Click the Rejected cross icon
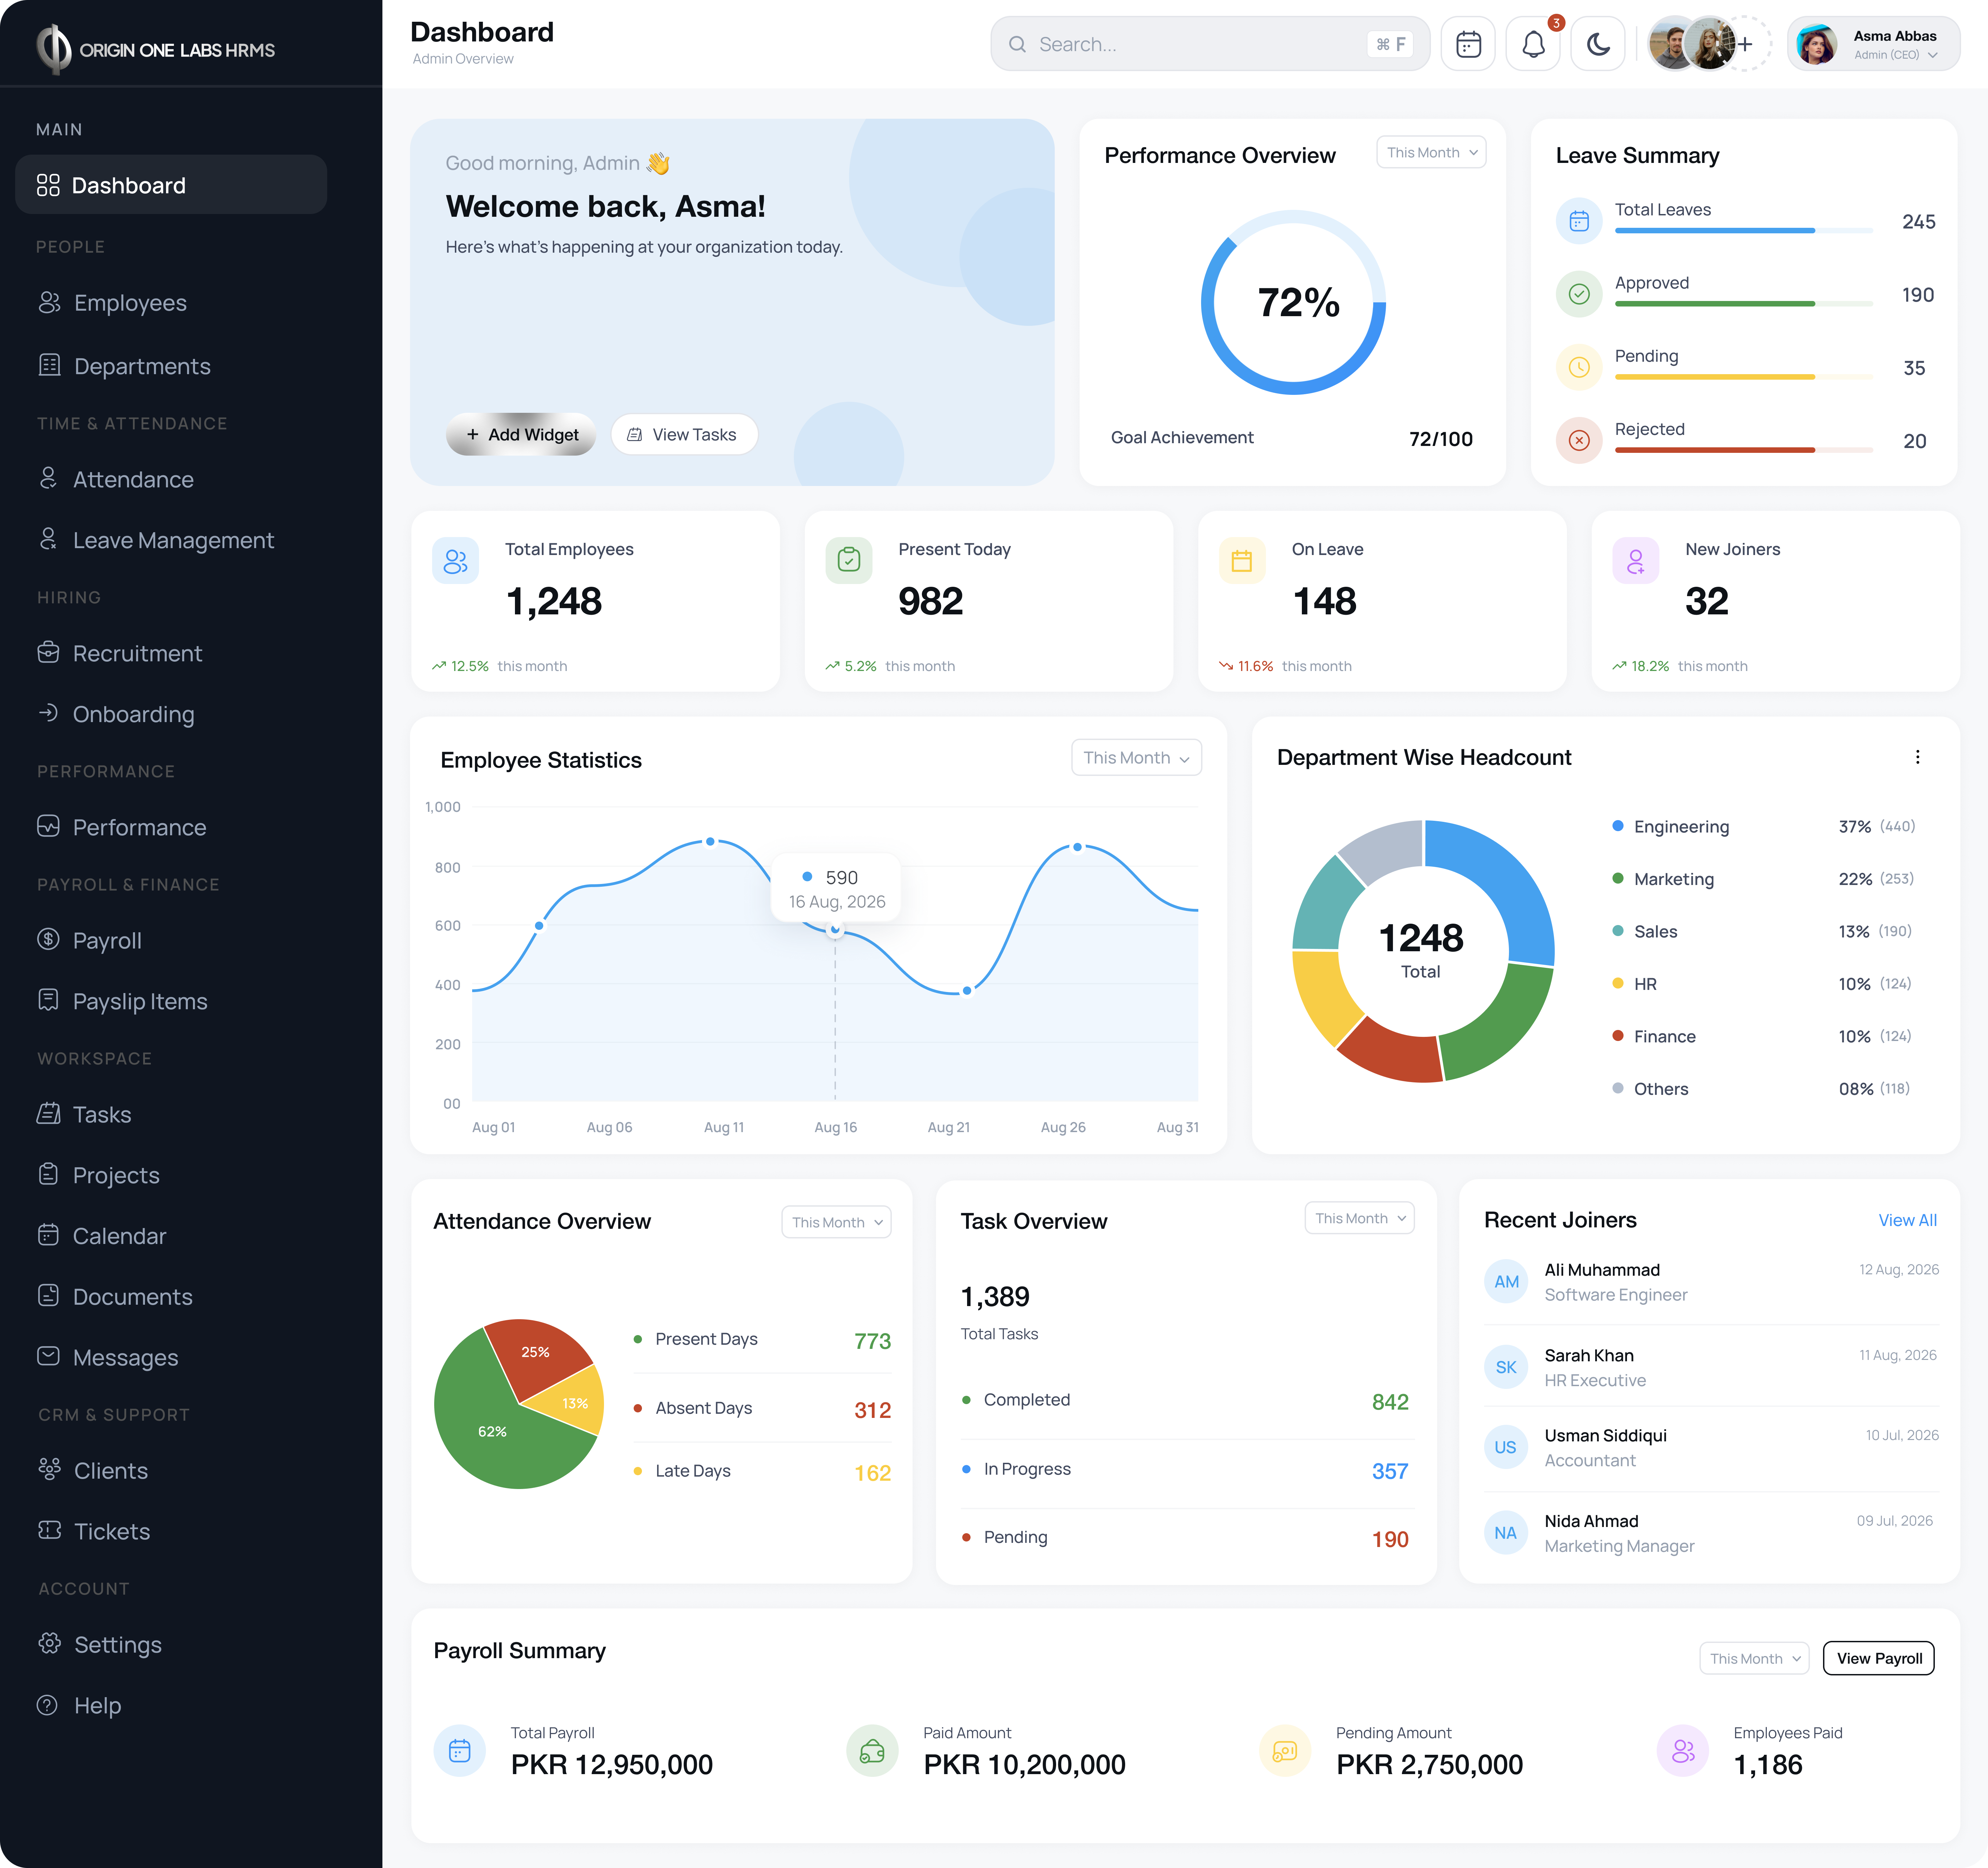This screenshot has width=1988, height=1868. (x=1579, y=440)
